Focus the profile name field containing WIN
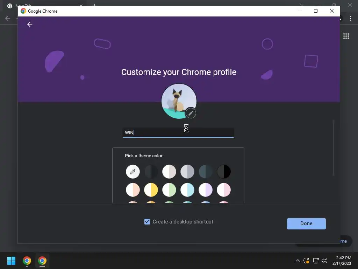 coord(178,132)
